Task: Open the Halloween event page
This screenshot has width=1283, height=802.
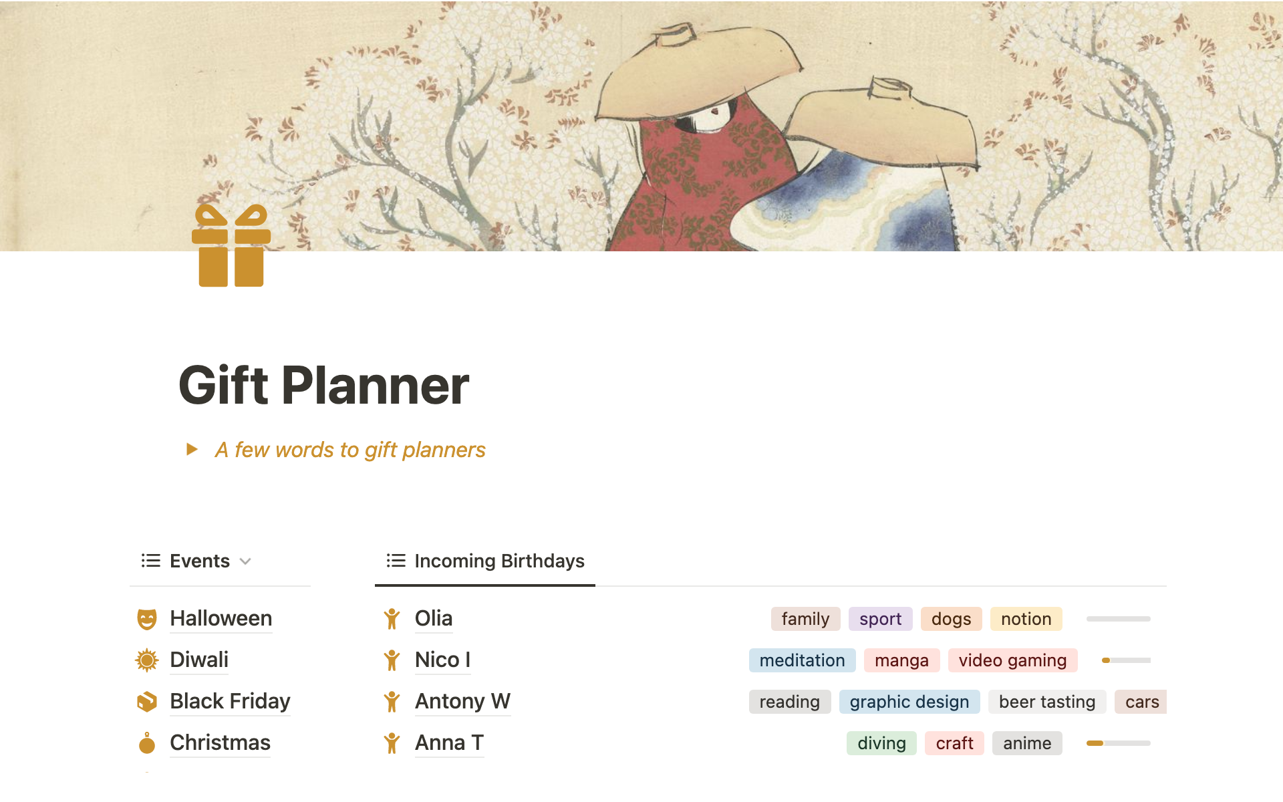Action: tap(221, 618)
